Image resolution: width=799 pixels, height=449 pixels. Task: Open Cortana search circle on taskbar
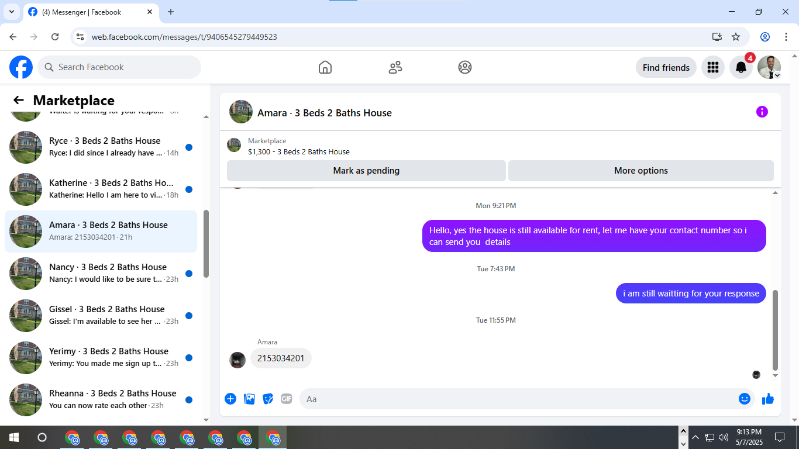42,437
